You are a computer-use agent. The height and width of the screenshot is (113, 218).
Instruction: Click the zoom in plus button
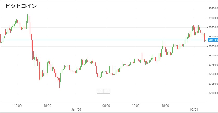click(107, 91)
